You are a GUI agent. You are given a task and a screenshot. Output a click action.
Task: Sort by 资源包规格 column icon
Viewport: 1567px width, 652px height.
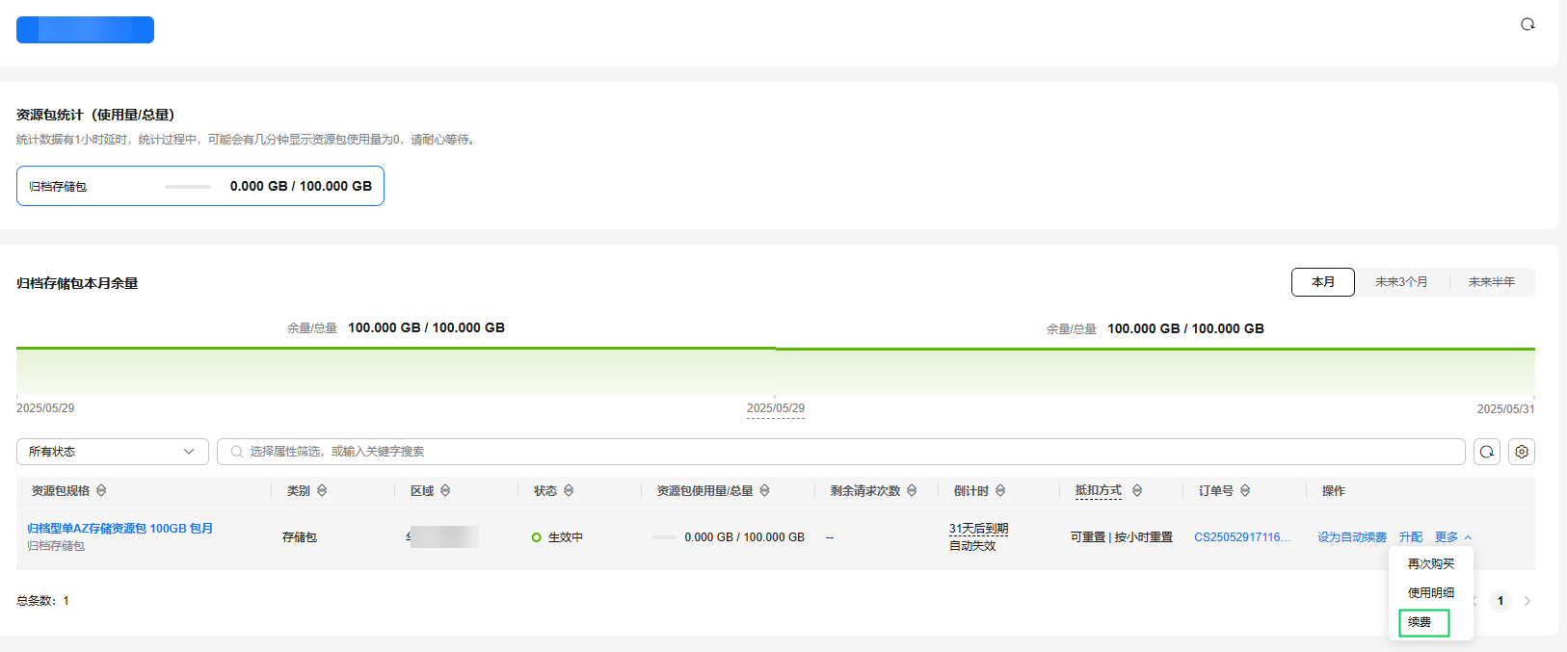(x=101, y=490)
